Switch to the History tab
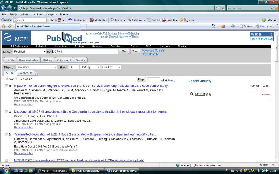 point(47,60)
